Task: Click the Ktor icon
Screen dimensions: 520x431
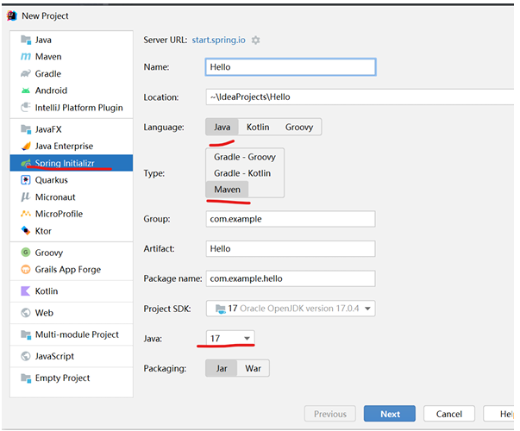Action: point(26,231)
